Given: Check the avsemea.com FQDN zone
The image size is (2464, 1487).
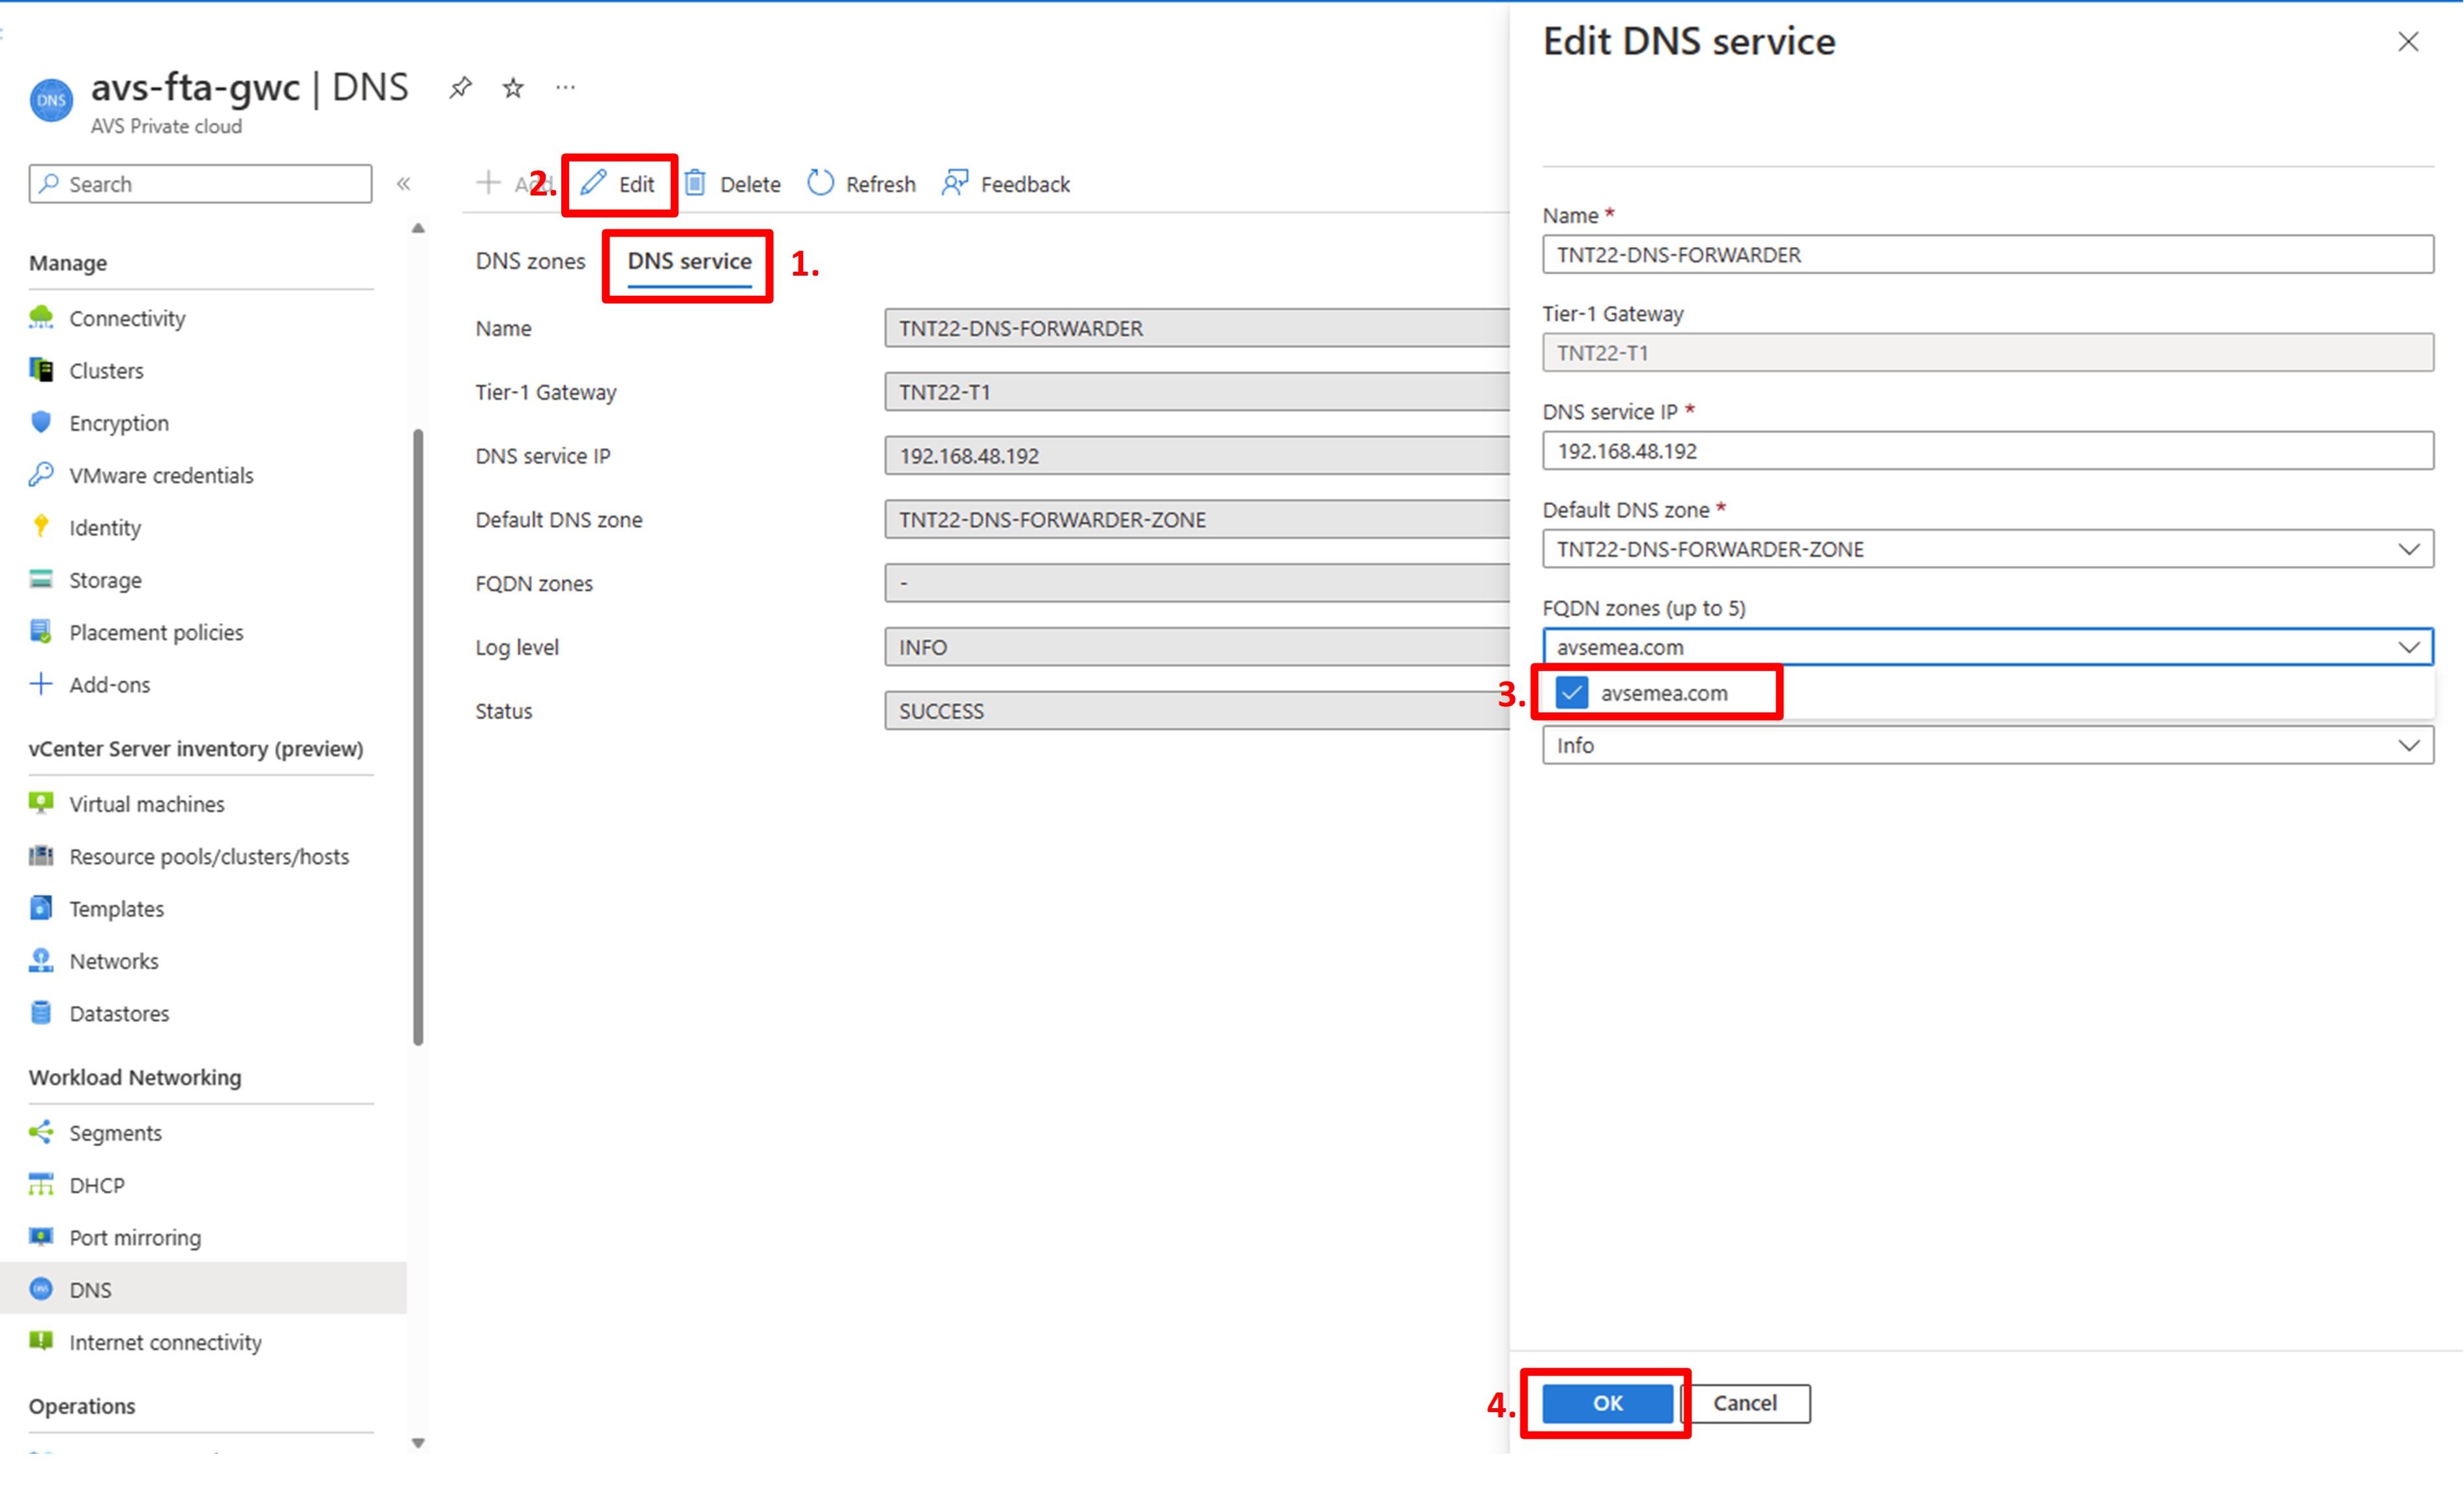Looking at the screenshot, I should coord(1572,693).
